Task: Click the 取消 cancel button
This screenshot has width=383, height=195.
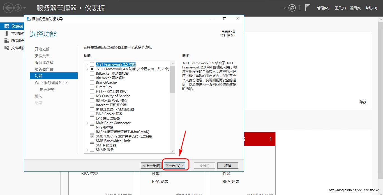Action: coord(228,166)
